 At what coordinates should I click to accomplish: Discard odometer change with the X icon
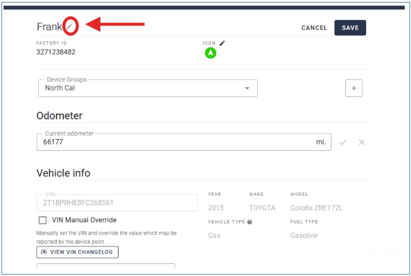click(x=362, y=142)
